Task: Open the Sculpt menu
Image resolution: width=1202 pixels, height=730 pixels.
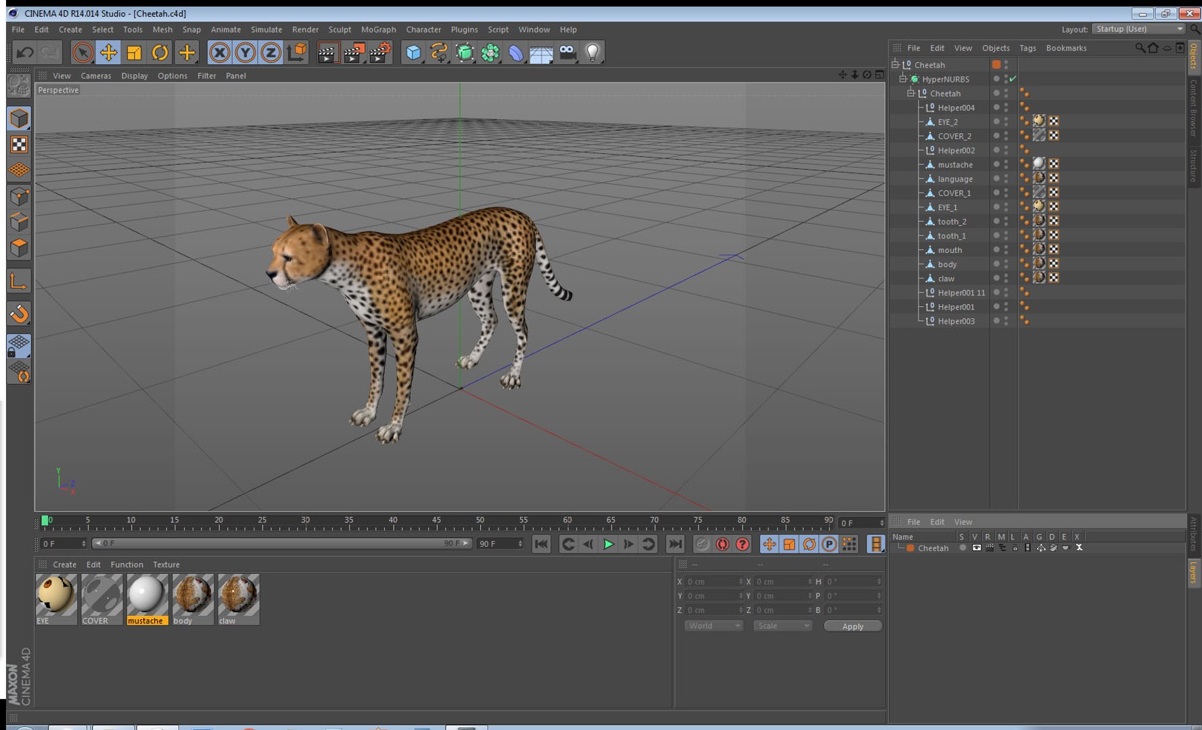Action: 340,30
